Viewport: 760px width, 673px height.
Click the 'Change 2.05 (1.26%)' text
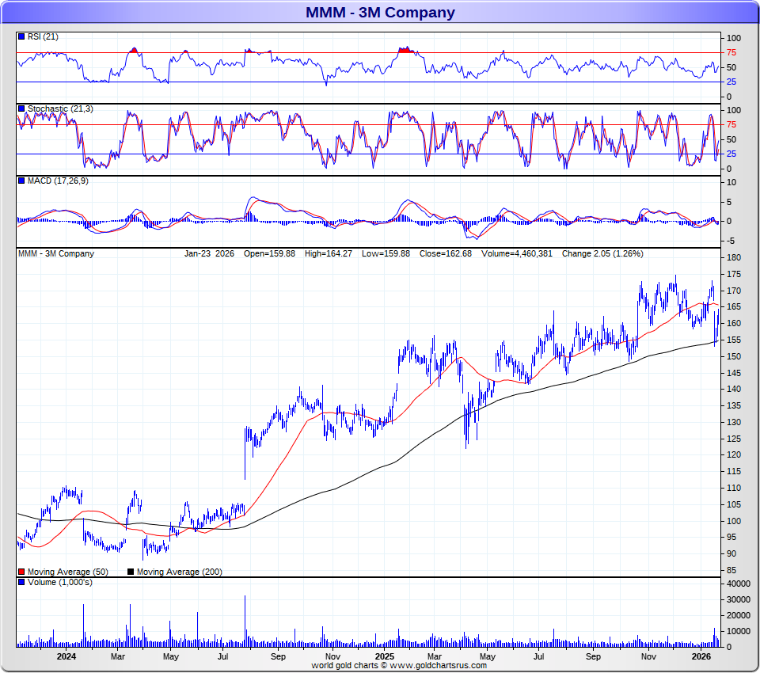602,253
